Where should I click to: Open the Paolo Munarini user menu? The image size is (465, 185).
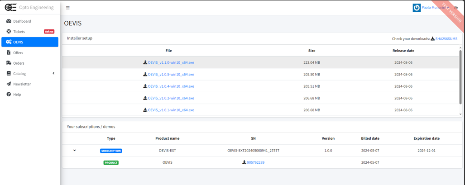click(436, 8)
